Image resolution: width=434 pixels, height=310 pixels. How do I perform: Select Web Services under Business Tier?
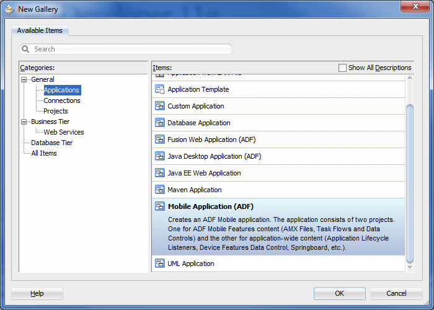(x=64, y=132)
